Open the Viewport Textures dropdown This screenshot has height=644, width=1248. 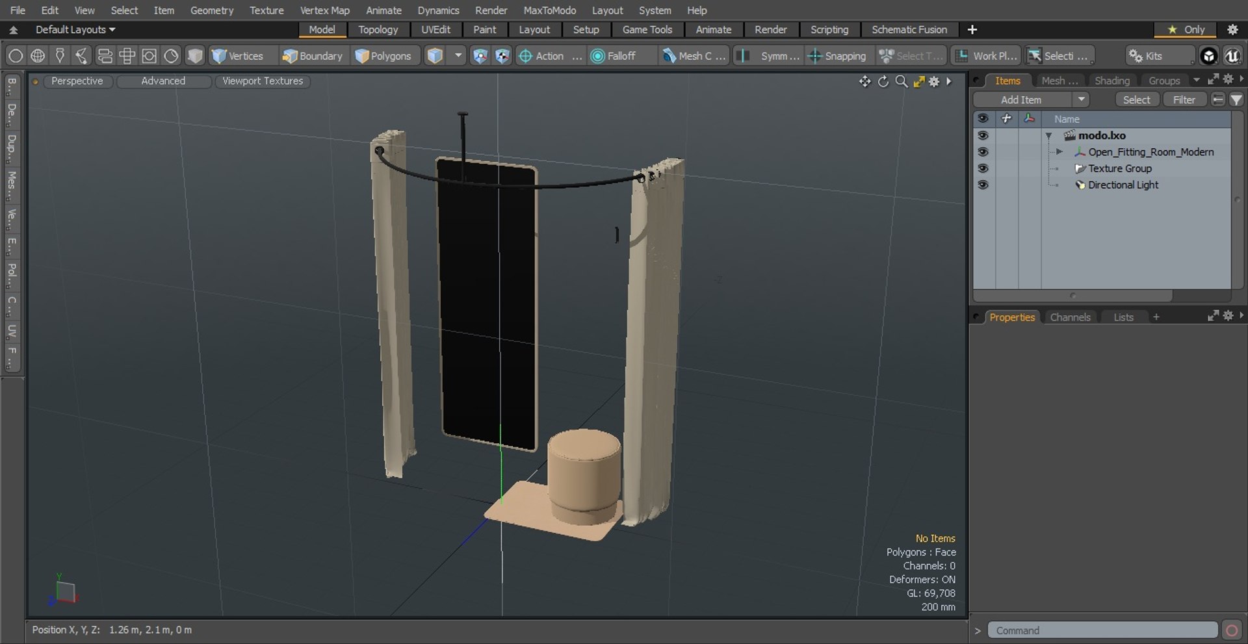[x=263, y=81]
